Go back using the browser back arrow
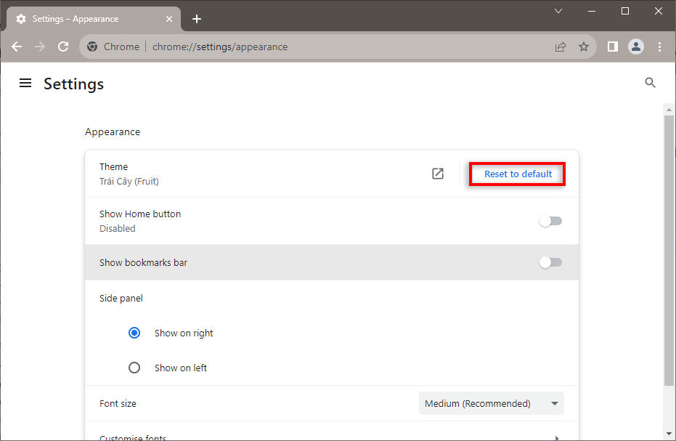676x441 pixels. [x=17, y=46]
